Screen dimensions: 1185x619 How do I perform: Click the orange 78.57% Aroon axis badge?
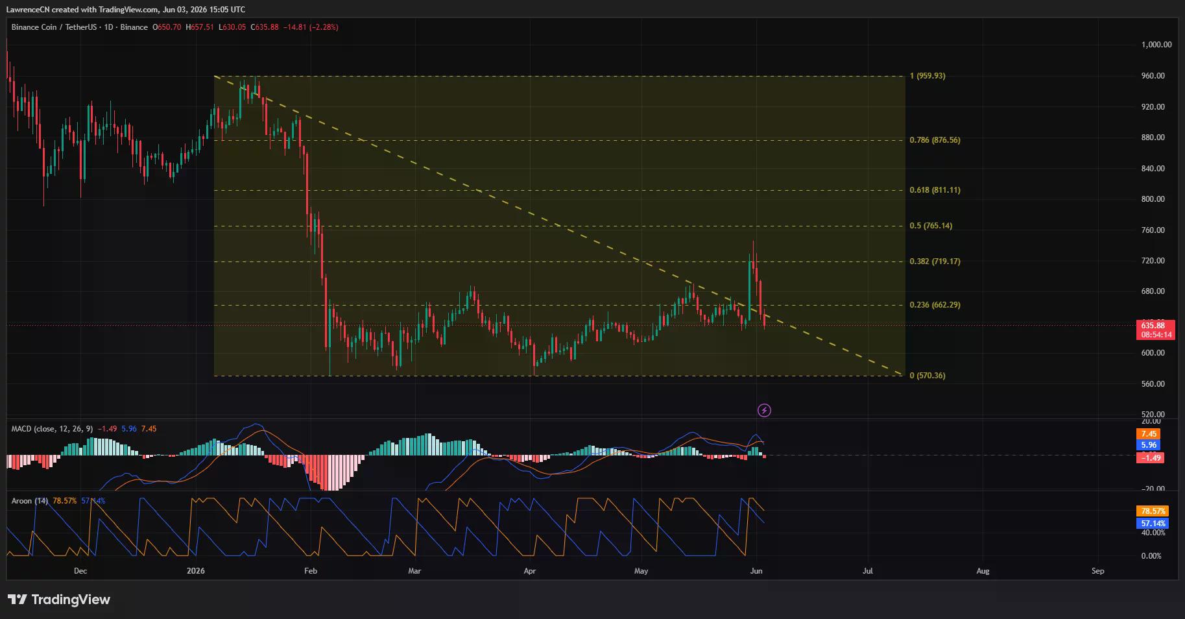tap(1153, 511)
